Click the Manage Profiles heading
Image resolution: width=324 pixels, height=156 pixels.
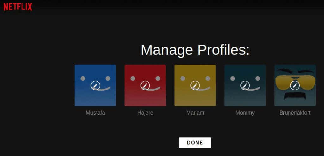(x=195, y=50)
